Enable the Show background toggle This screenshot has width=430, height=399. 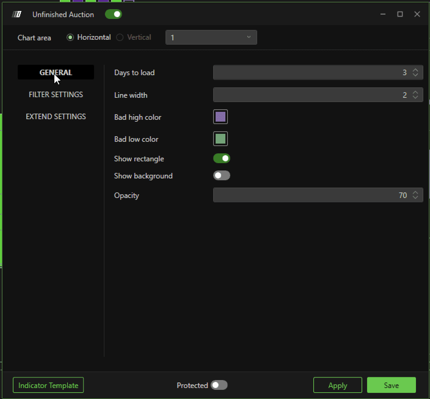pos(221,175)
